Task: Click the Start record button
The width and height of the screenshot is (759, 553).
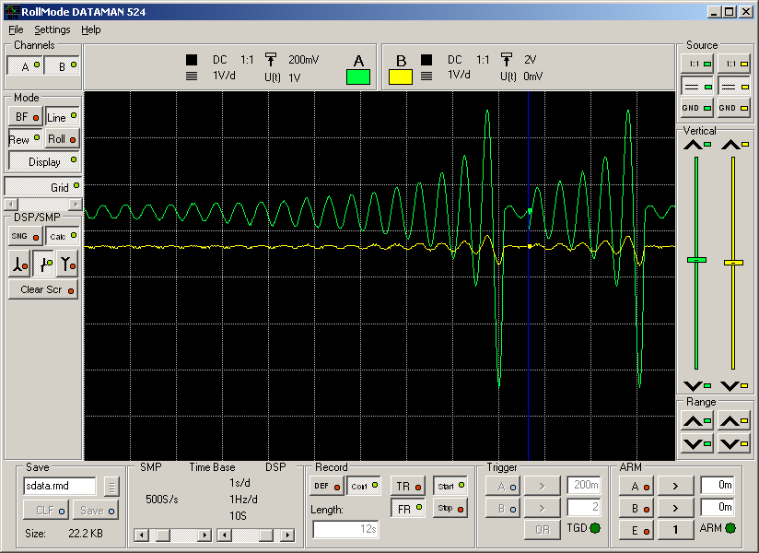Action: 450,486
